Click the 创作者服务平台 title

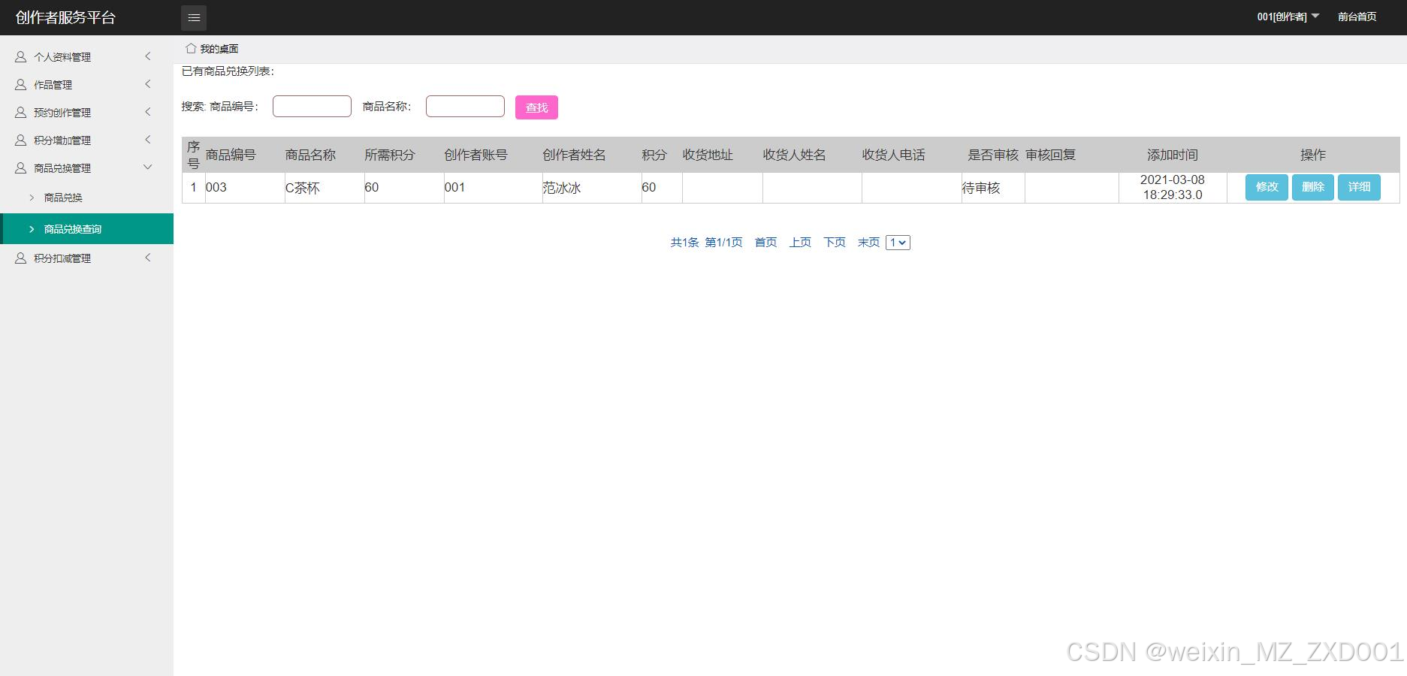[65, 17]
